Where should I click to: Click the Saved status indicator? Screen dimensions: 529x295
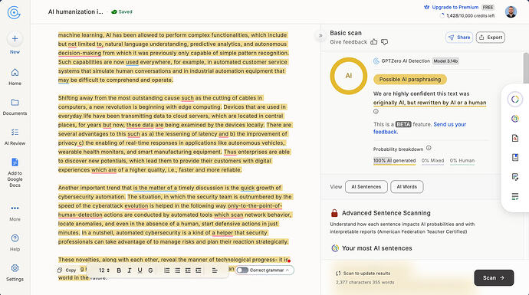tap(122, 11)
